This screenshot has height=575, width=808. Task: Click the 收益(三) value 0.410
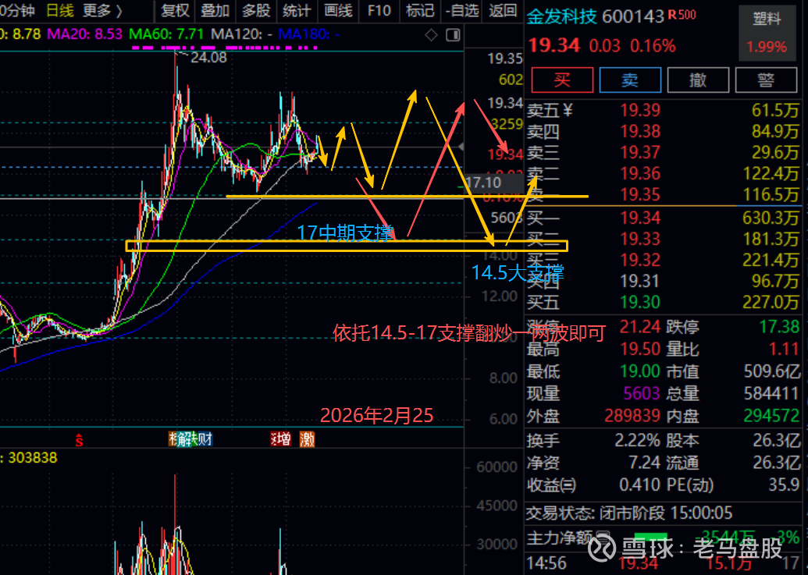click(x=639, y=484)
